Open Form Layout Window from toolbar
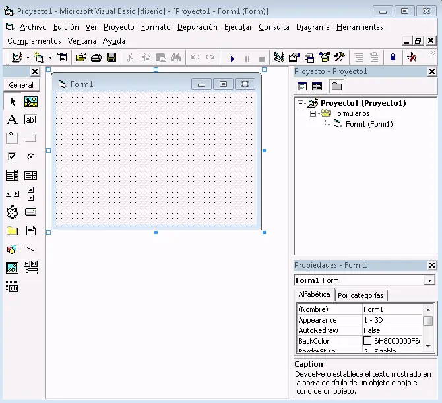 tap(309, 57)
